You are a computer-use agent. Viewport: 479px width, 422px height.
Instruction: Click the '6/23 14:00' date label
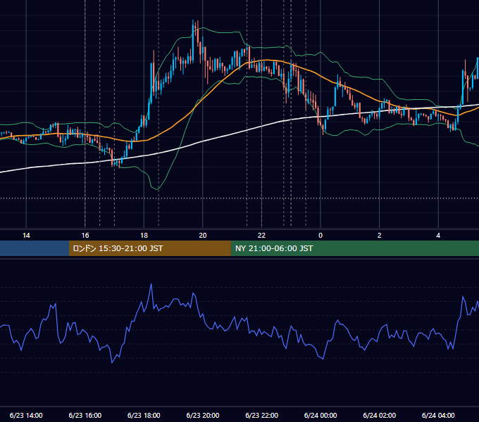click(x=26, y=415)
